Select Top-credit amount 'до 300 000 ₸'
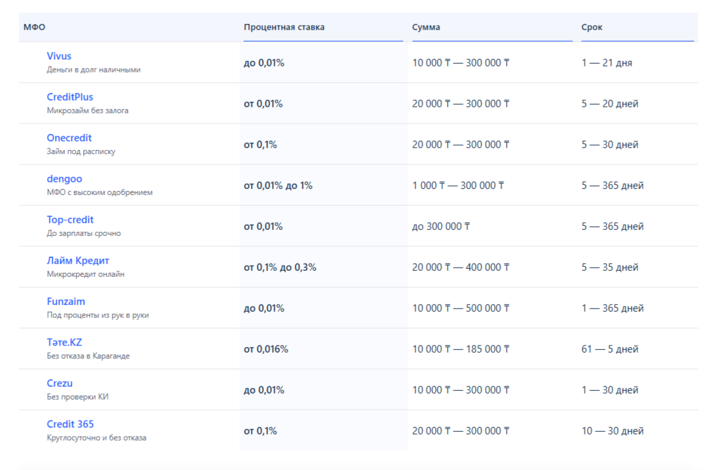710x470 pixels. 440,227
